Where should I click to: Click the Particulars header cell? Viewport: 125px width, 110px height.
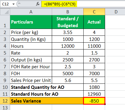(x=31, y=22)
